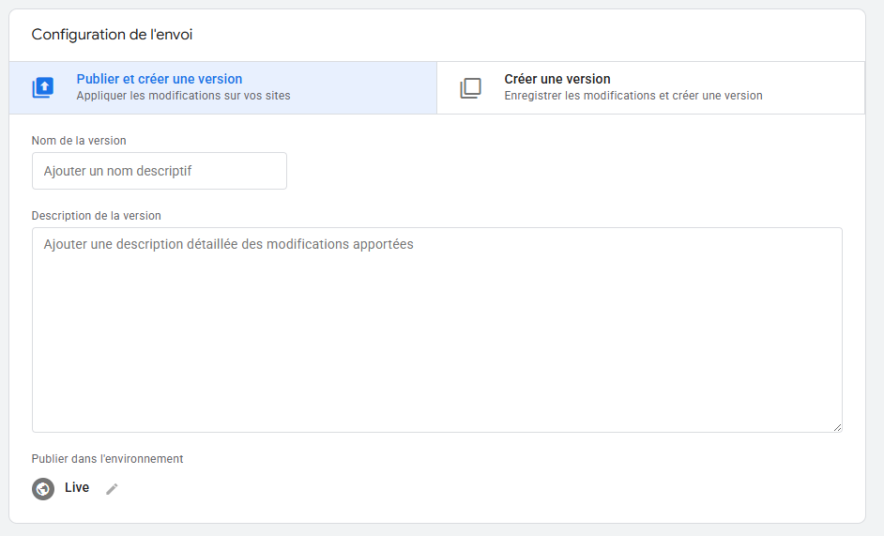This screenshot has width=884, height=536.
Task: Click the 'Description de la version' label
Action: [96, 215]
